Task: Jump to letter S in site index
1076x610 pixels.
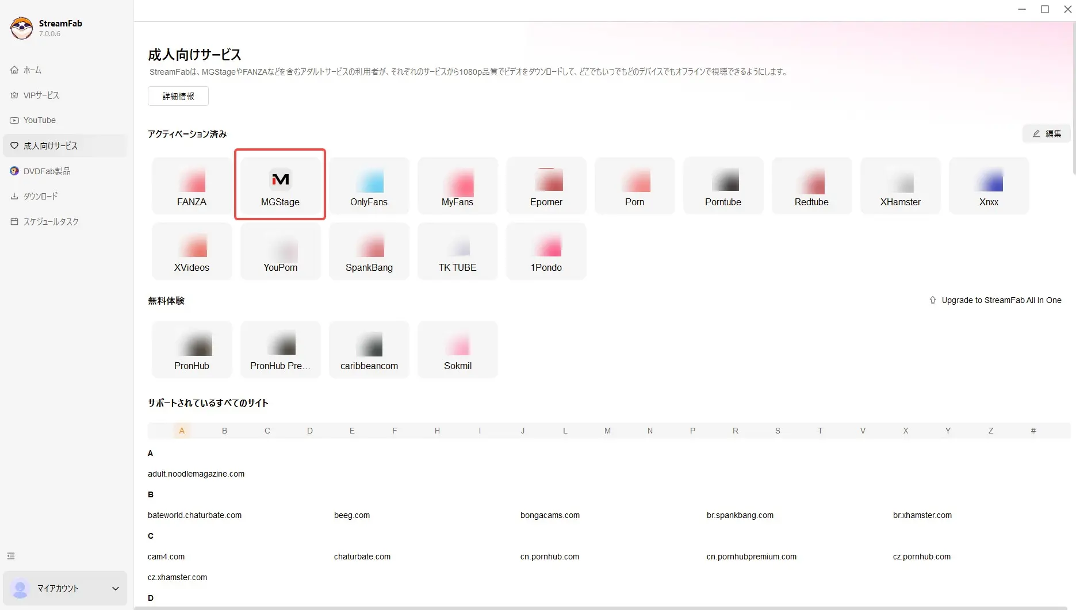Action: (x=778, y=431)
